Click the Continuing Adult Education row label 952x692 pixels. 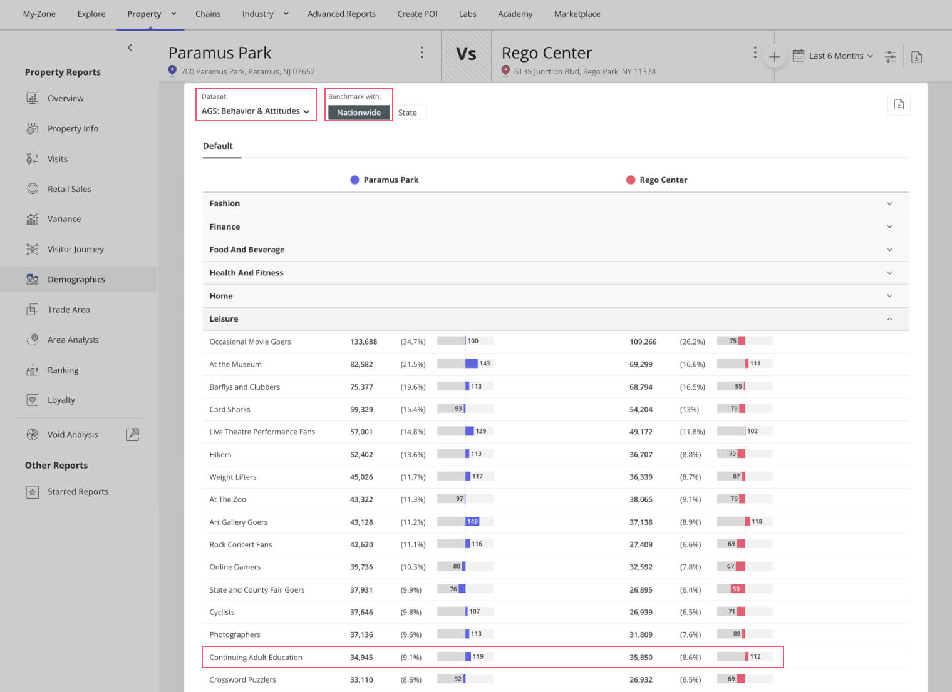(256, 657)
